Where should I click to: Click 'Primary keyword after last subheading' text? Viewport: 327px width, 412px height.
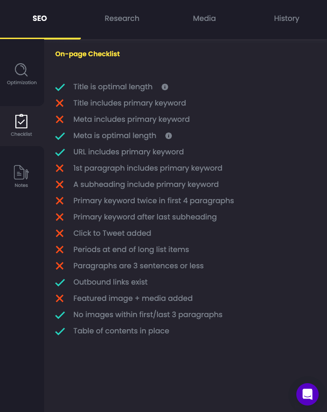145,217
